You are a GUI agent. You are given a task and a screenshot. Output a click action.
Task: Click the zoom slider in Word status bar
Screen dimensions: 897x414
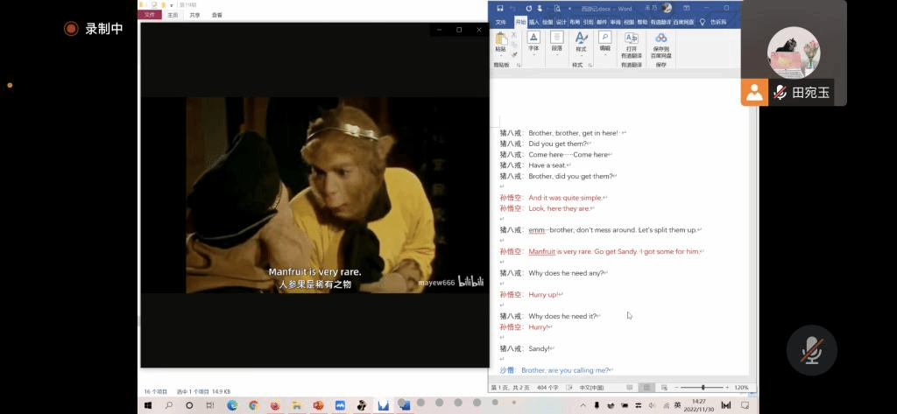coord(703,388)
